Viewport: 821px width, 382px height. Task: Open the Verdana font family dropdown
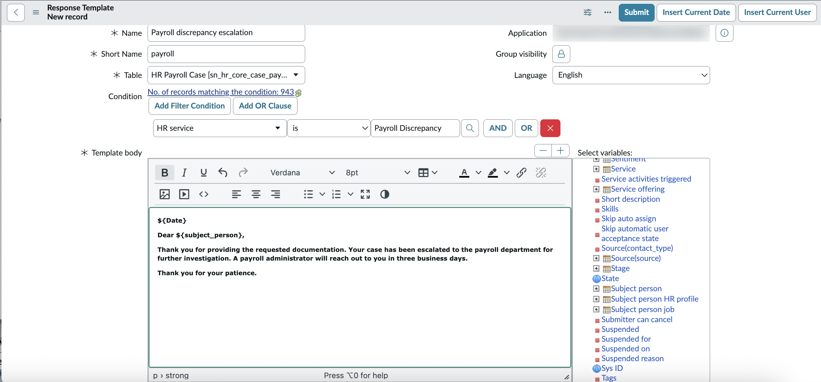[302, 173]
